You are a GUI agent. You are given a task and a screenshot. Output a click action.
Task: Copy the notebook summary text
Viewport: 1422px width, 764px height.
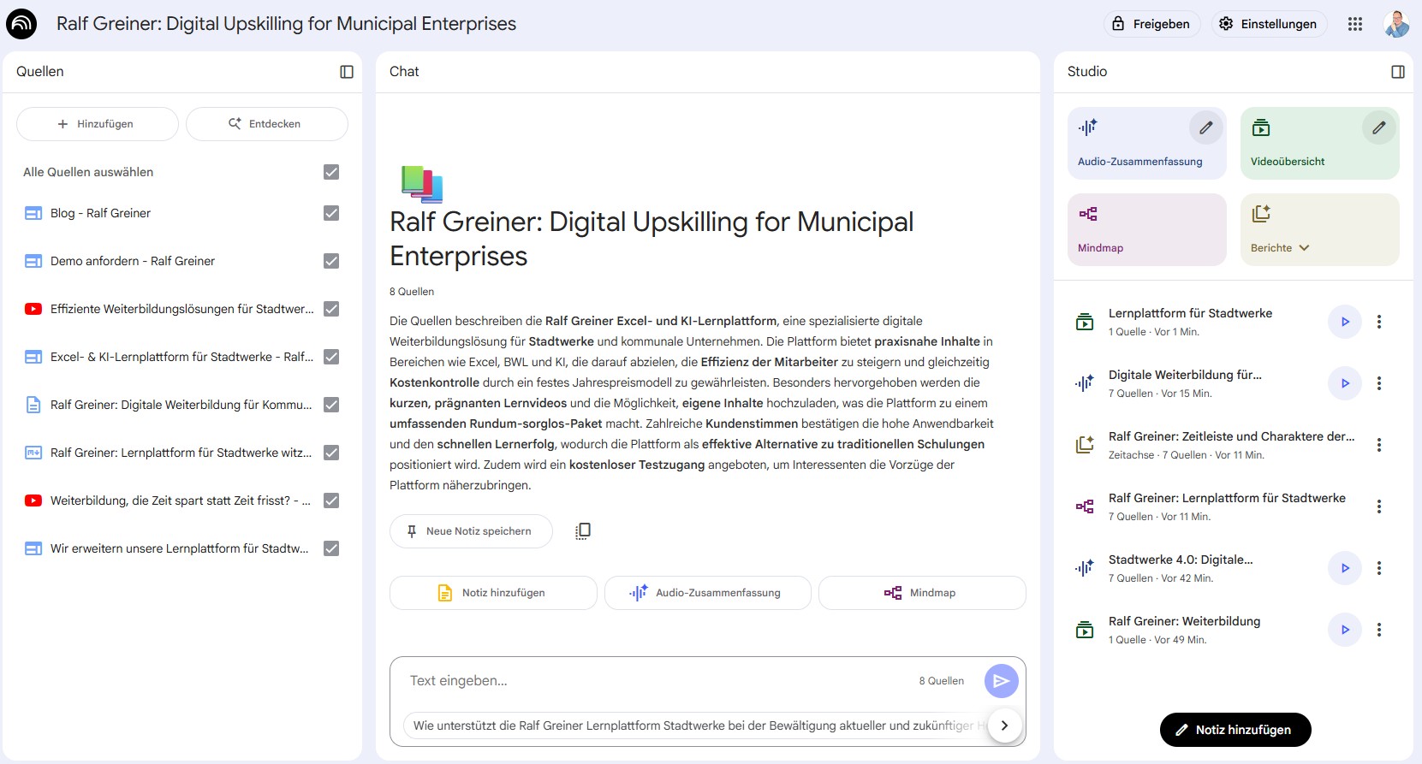pos(583,531)
